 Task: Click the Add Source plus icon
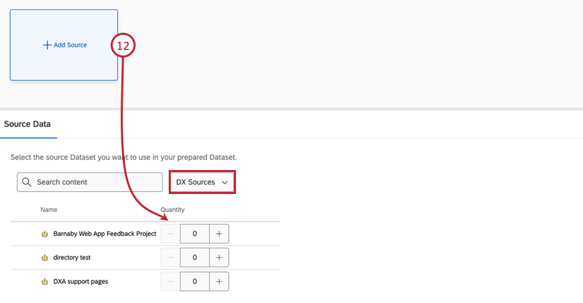point(47,45)
